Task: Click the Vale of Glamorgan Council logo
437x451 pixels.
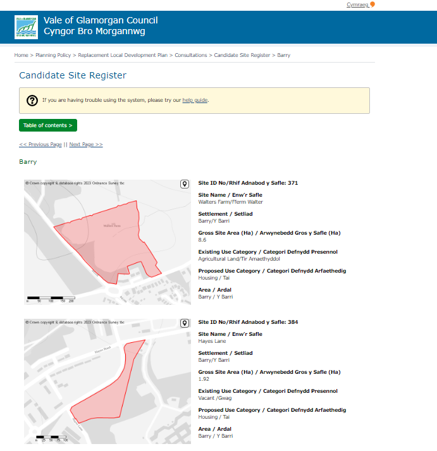Action: coord(26,27)
